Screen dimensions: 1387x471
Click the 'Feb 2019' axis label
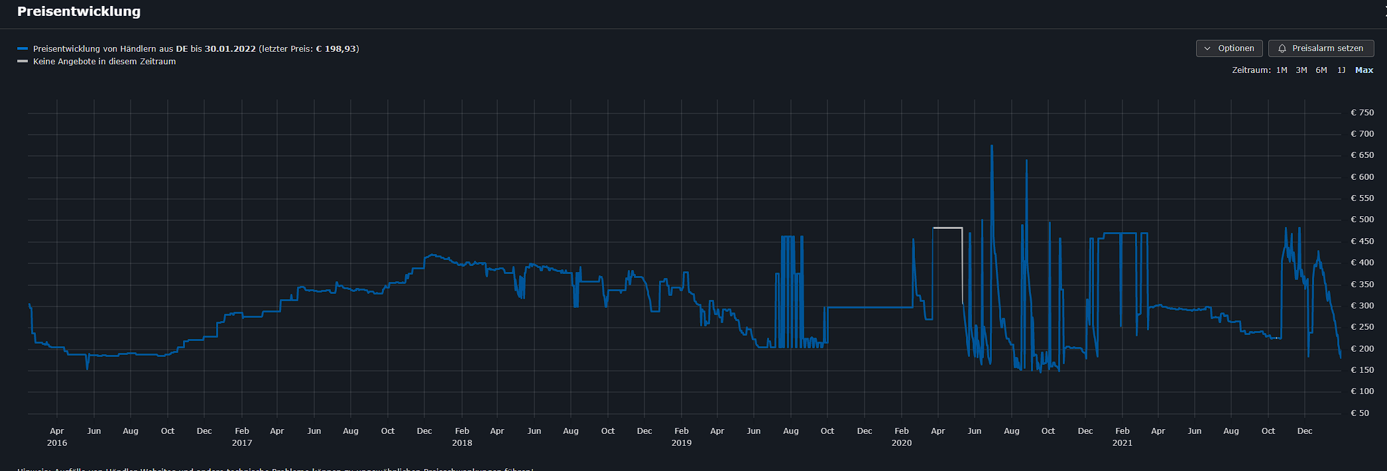point(682,437)
